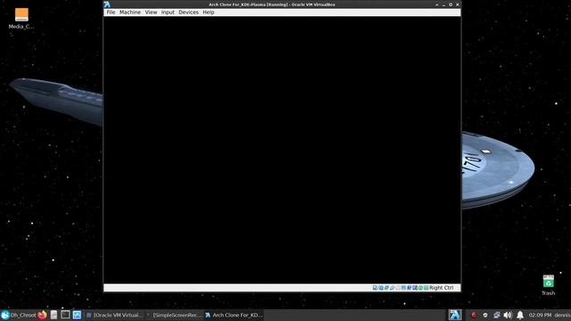Open the Help menu
The image size is (571, 321).
coord(208,12)
